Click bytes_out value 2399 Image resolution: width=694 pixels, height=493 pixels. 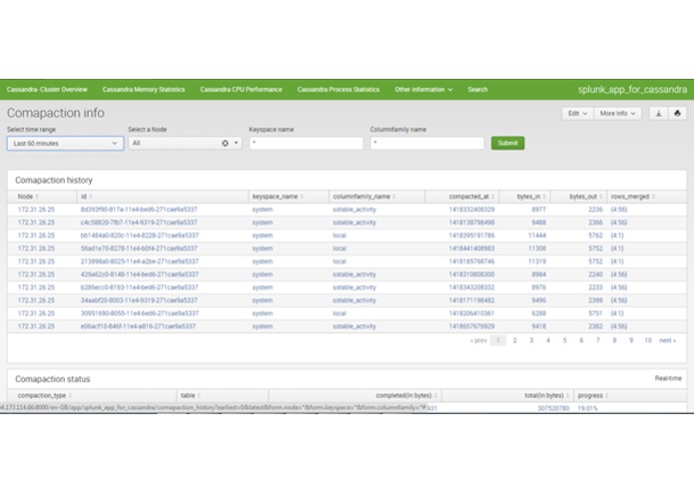(x=595, y=300)
